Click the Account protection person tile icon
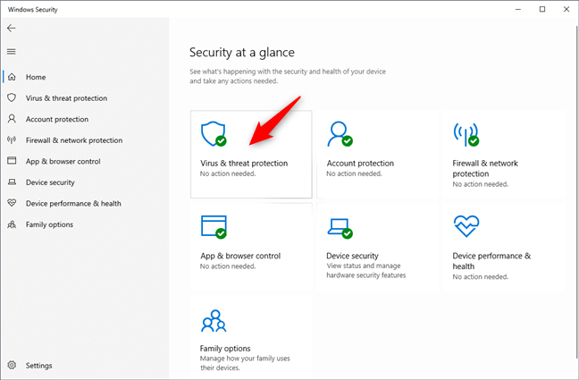 pyautogui.click(x=340, y=134)
